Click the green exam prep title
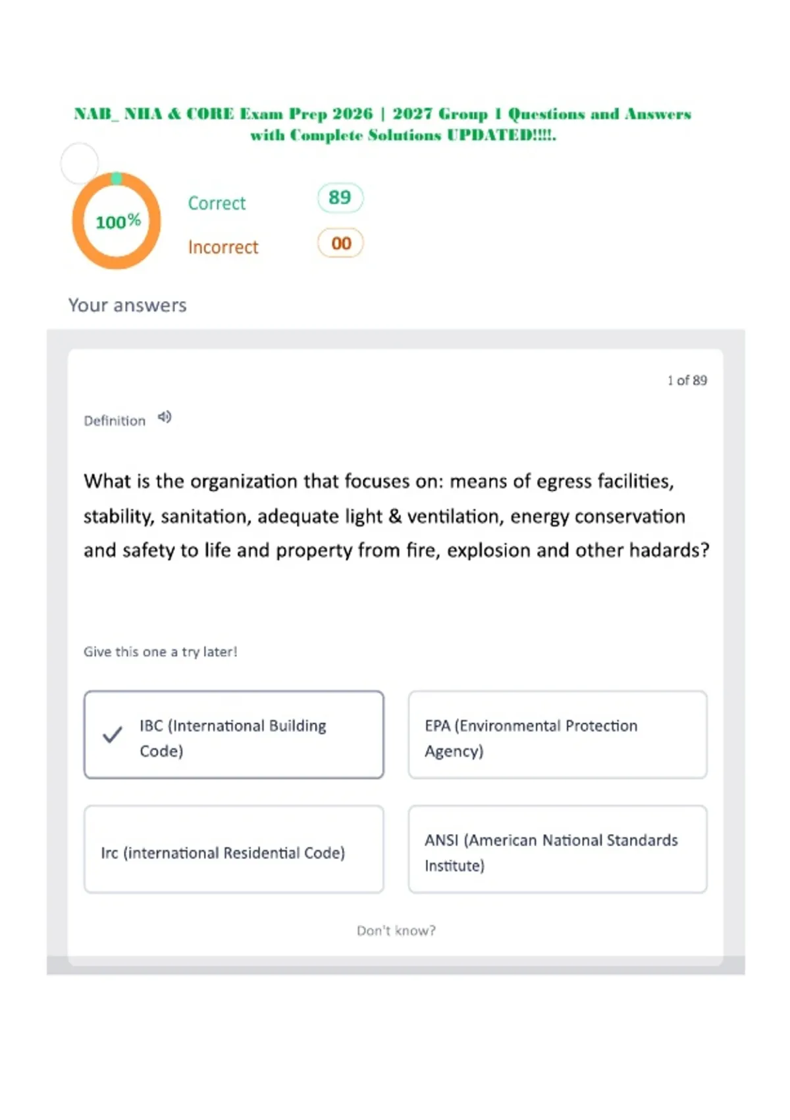This screenshot has height=1120, width=790. point(382,125)
